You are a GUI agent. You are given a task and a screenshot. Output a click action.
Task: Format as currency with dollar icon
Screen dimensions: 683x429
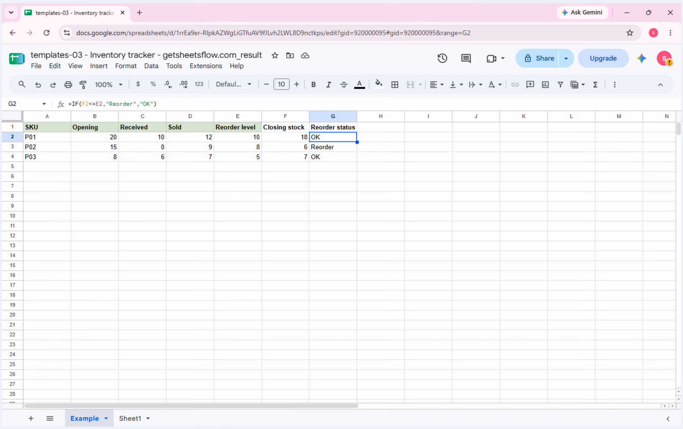(138, 84)
